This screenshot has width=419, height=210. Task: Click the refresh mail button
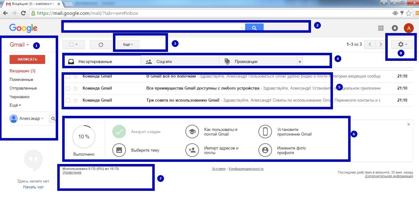point(101,44)
